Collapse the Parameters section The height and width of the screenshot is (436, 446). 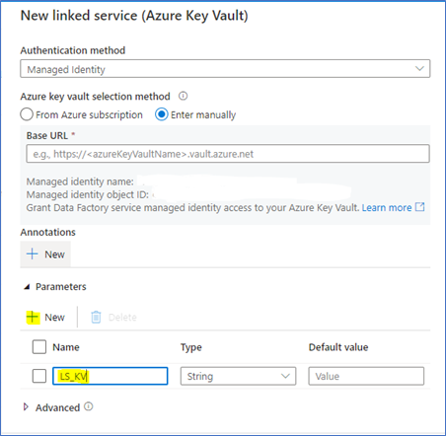pyautogui.click(x=28, y=287)
